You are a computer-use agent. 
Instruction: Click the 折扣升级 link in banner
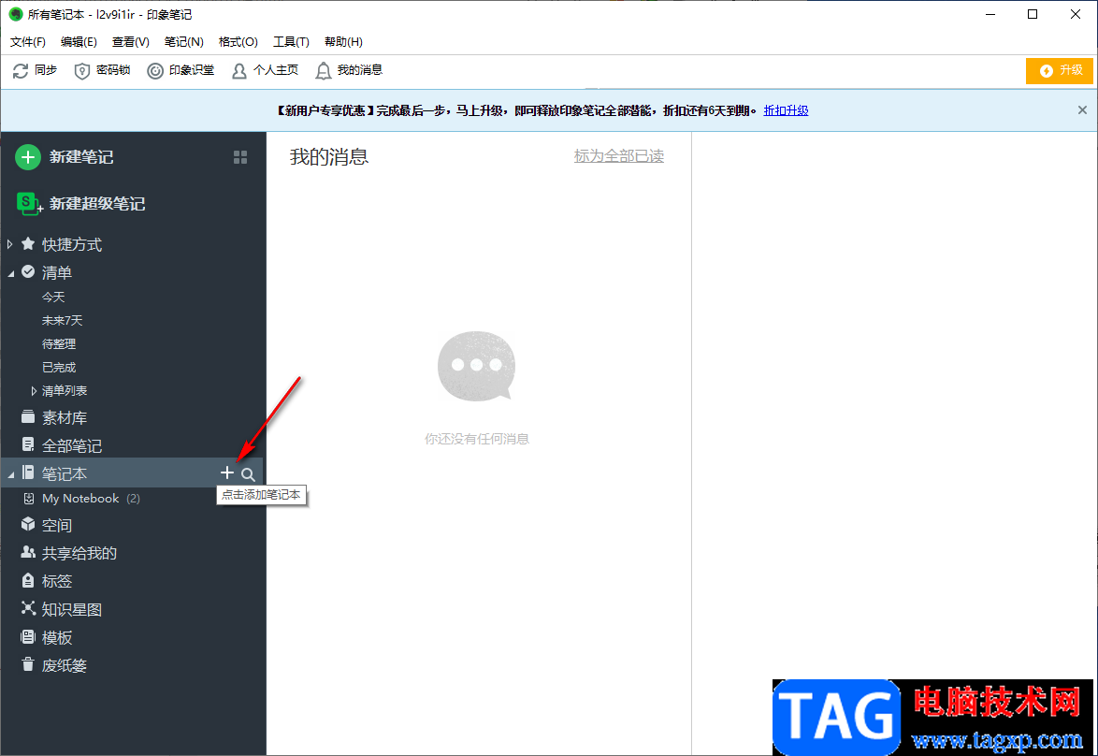point(786,110)
